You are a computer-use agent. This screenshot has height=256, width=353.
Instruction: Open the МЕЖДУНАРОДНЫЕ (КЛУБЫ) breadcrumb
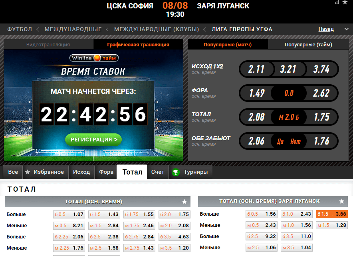(x=157, y=29)
